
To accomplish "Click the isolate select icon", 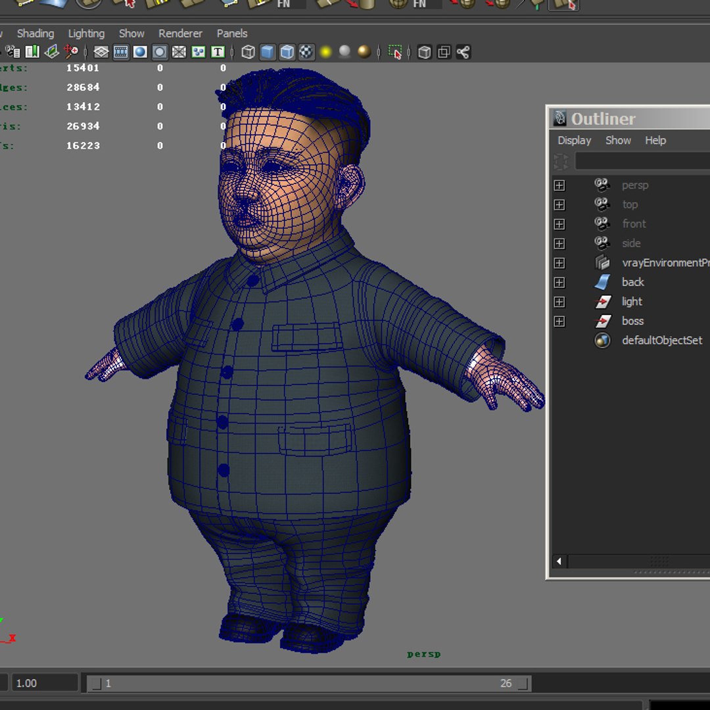I will (x=395, y=52).
